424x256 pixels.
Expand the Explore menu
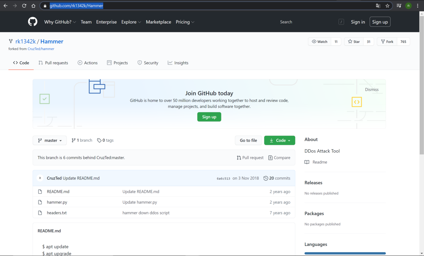coord(131,22)
